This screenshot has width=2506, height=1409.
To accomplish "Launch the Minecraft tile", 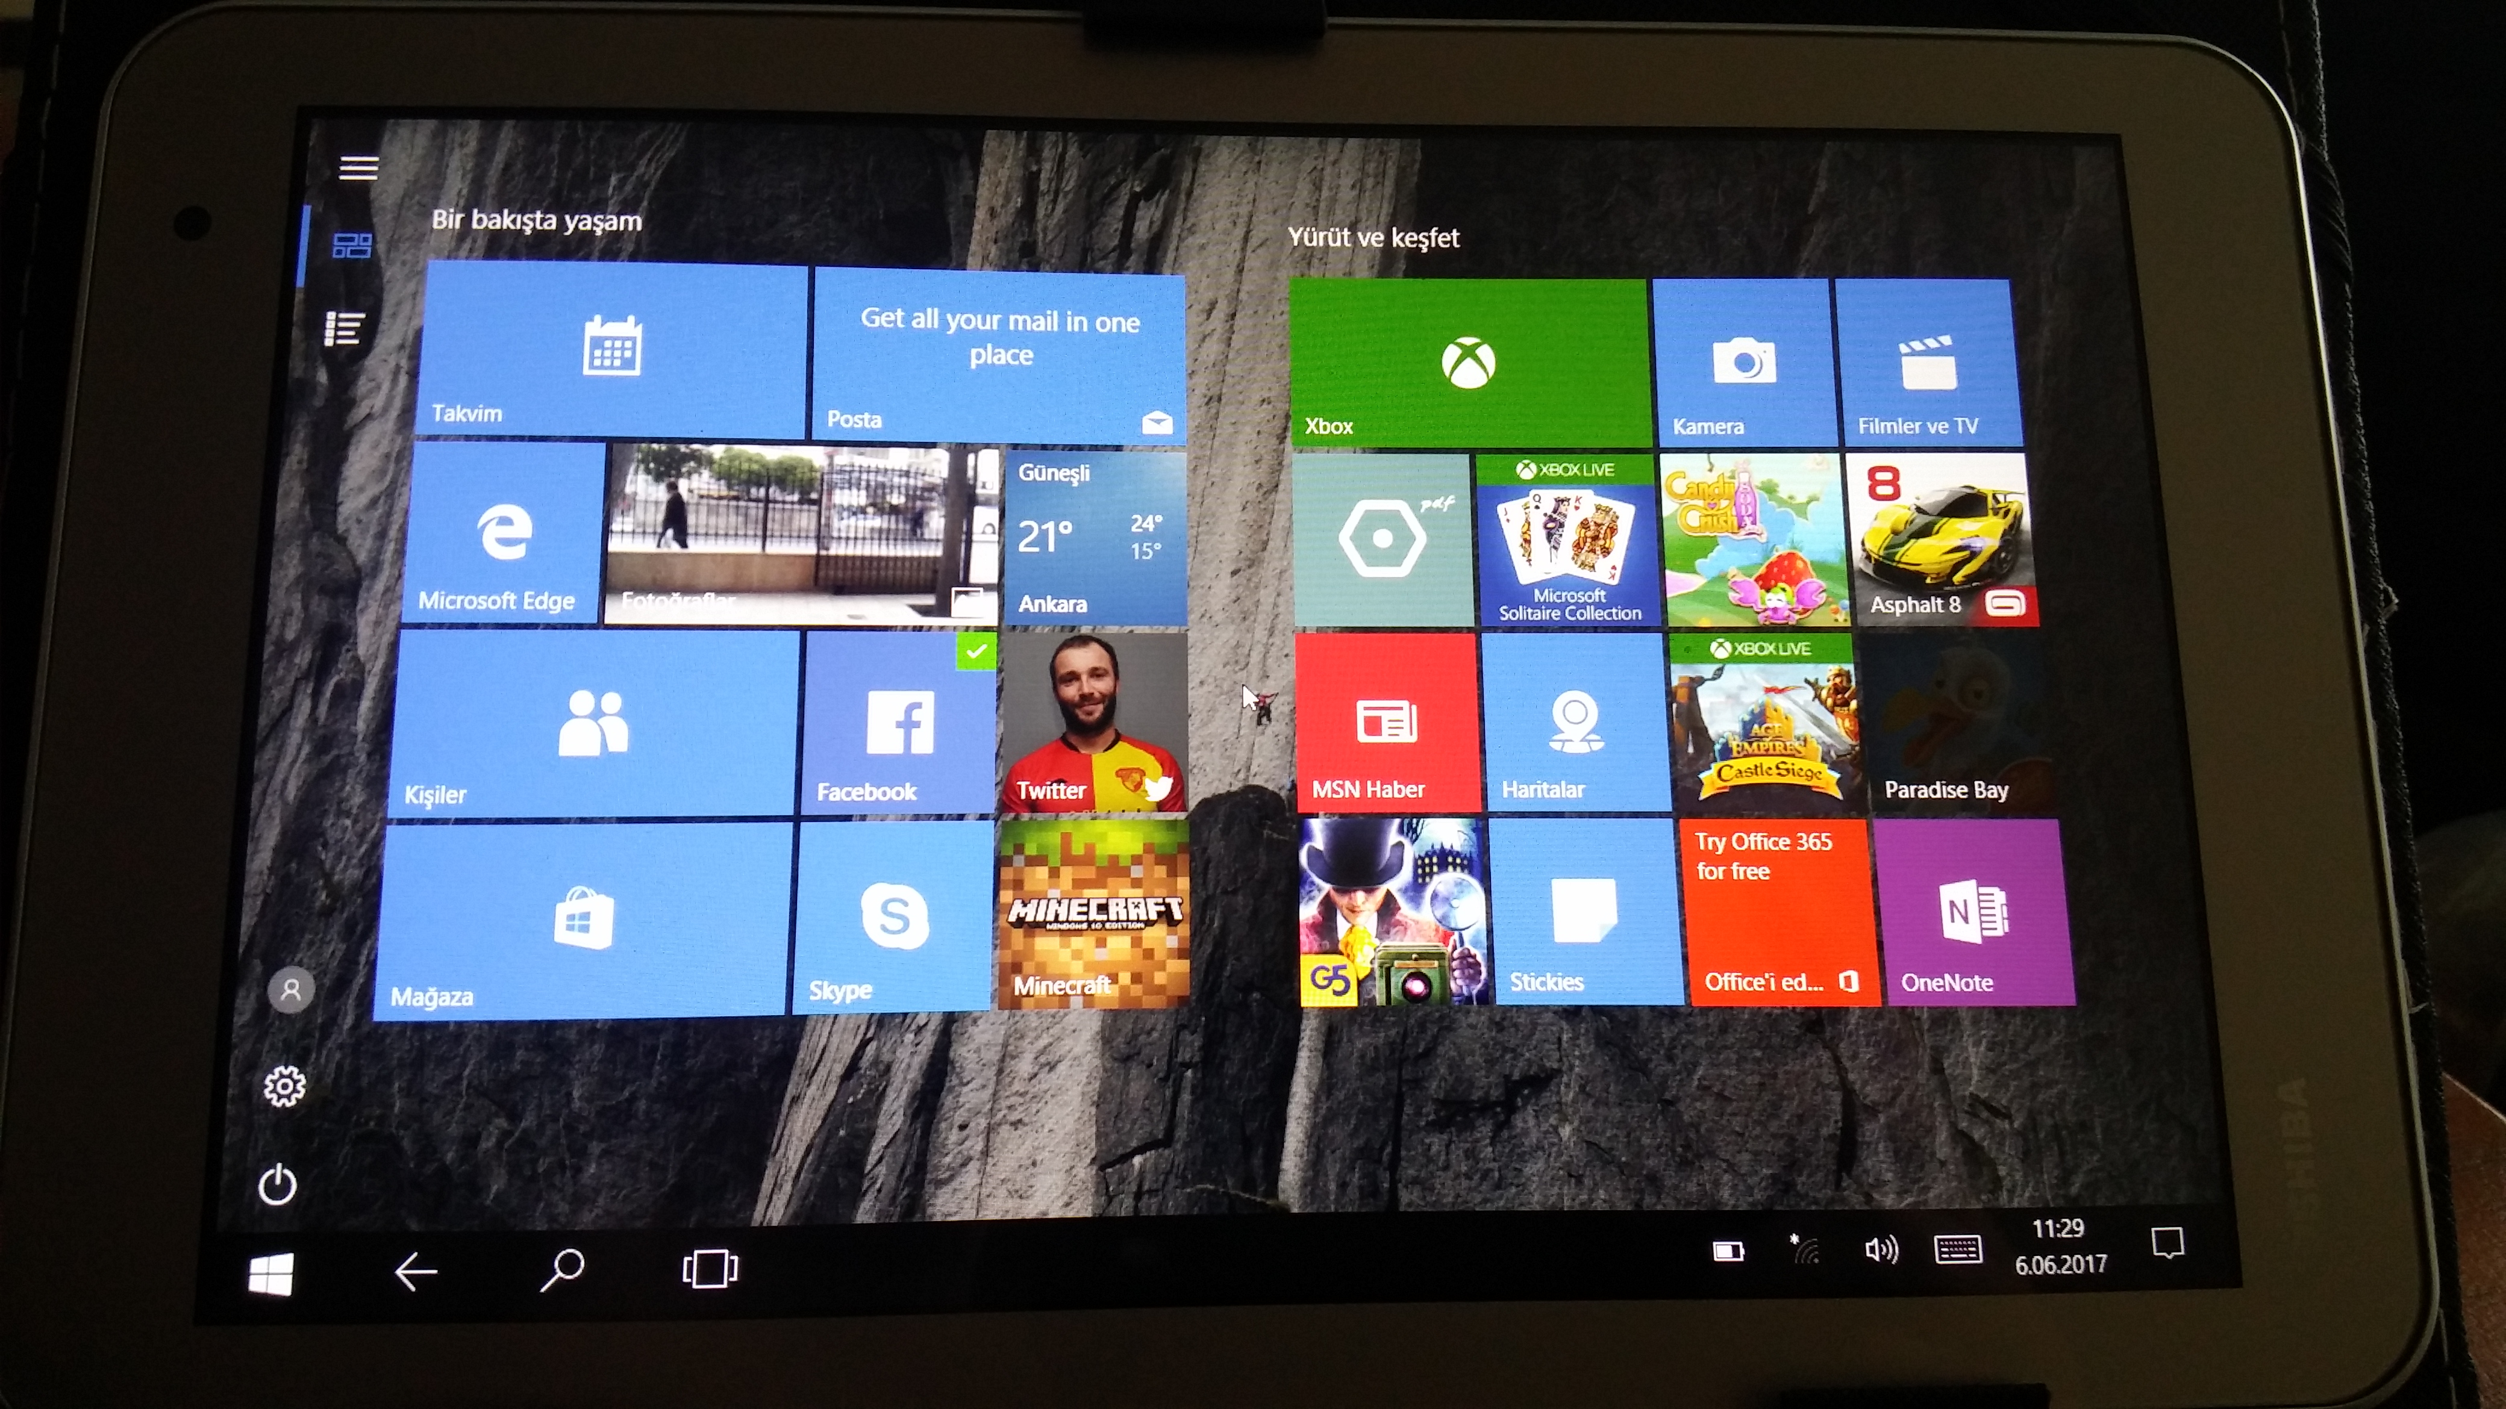I will coord(1093,914).
